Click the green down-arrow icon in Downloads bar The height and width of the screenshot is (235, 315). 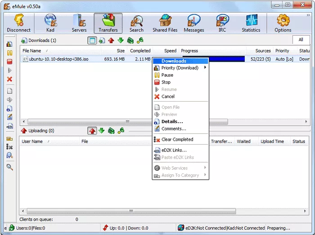pyautogui.click(x=121, y=40)
